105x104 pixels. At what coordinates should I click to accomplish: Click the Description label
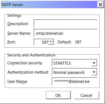click(18, 24)
